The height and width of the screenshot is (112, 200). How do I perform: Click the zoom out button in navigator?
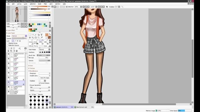tap(22, 24)
